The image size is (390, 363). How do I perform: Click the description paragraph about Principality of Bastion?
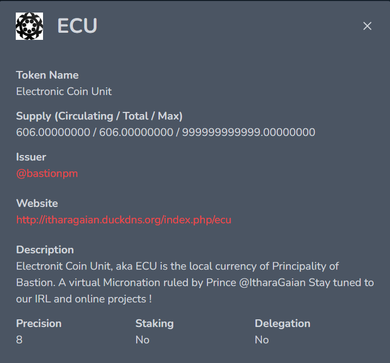pos(195,282)
